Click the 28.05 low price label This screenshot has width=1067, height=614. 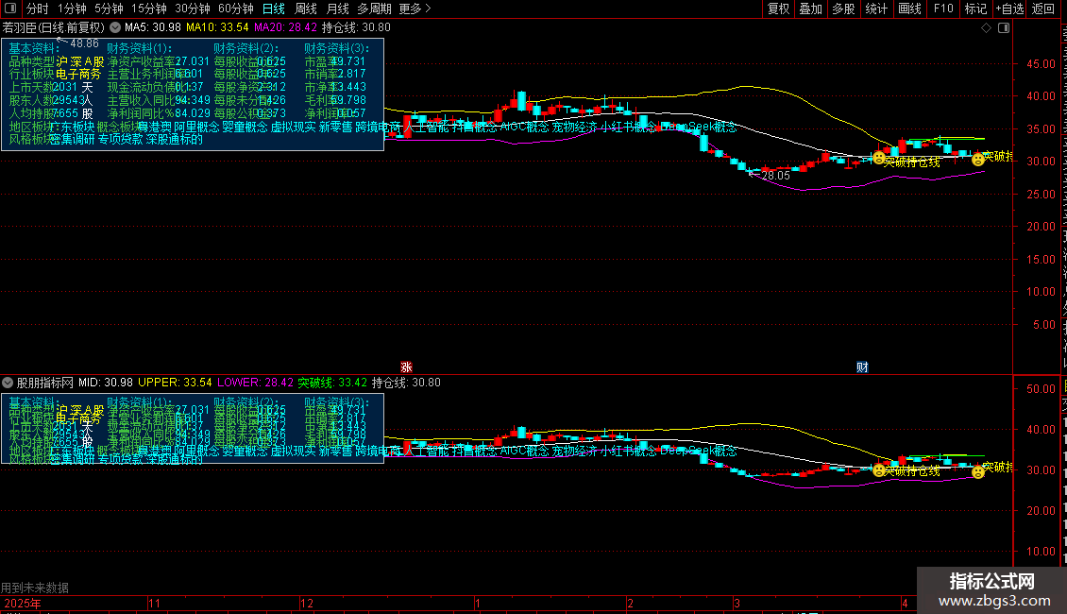tap(775, 176)
